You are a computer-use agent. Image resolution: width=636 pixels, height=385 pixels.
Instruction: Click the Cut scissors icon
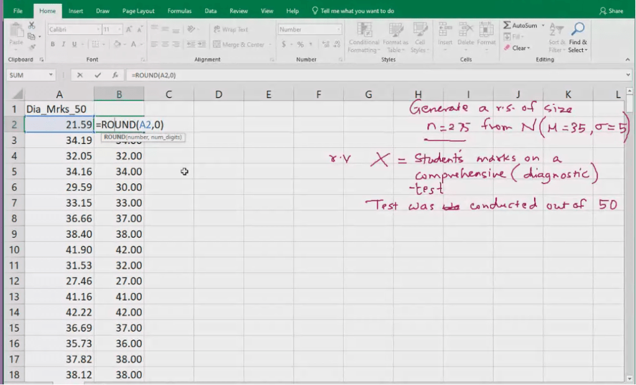pyautogui.click(x=32, y=25)
